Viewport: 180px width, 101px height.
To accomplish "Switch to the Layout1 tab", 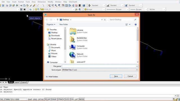I will pos(17,82).
